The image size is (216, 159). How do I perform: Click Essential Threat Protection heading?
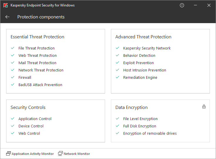pyautogui.click(x=38, y=37)
